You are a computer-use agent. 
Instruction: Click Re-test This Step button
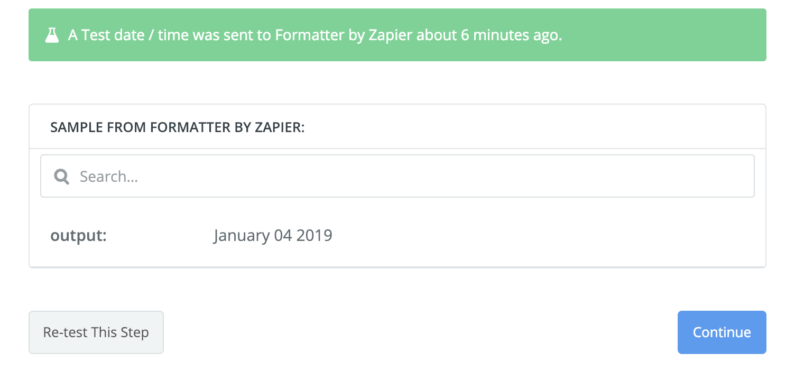coord(96,332)
